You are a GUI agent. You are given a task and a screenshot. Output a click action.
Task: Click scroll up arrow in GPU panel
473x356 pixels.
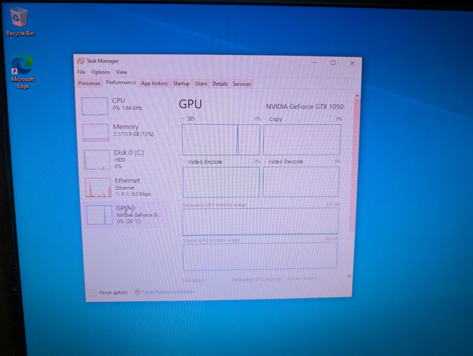click(357, 95)
